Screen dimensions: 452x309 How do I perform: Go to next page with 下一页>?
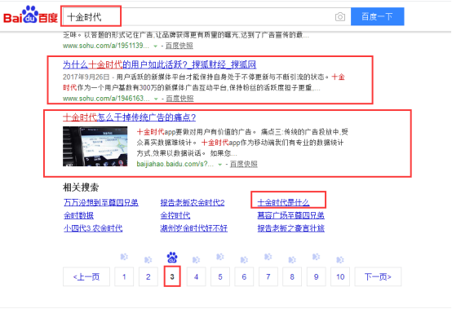(x=378, y=276)
